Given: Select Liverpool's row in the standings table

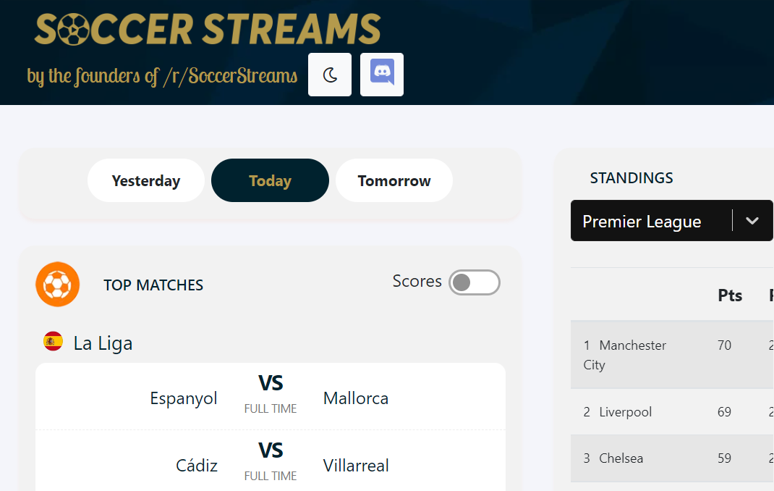Looking at the screenshot, I should tap(624, 411).
